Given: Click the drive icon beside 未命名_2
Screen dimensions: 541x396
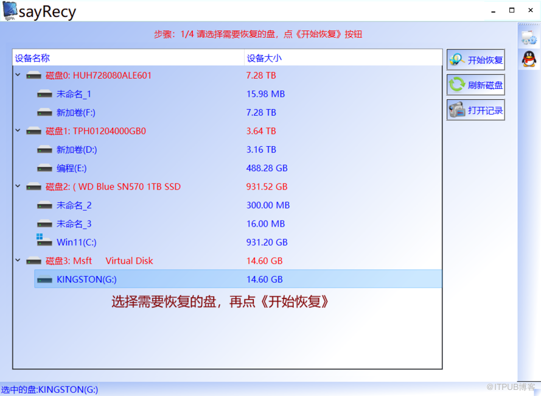Looking at the screenshot, I should 44,205.
